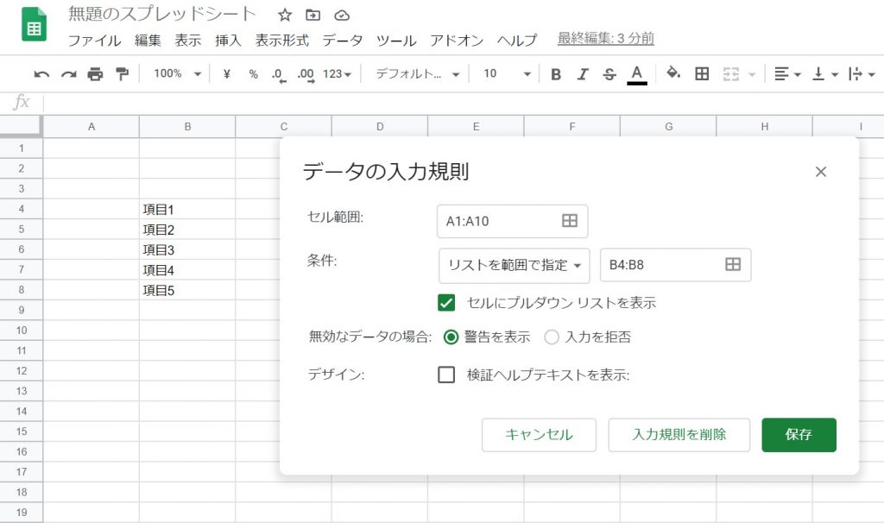The image size is (884, 523).
Task: Open the ツール menu
Action: pyautogui.click(x=395, y=41)
